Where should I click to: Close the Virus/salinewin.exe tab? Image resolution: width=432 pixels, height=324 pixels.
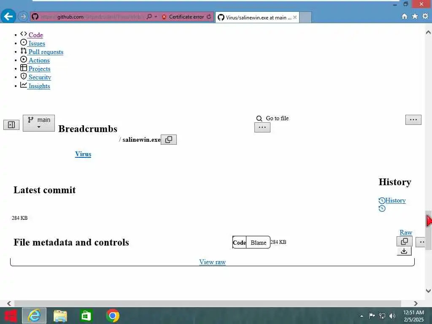pyautogui.click(x=295, y=17)
